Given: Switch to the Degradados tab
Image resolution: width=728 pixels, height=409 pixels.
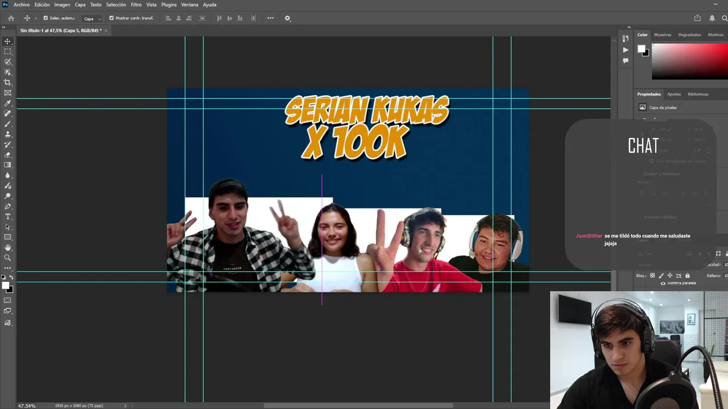Looking at the screenshot, I should point(689,35).
